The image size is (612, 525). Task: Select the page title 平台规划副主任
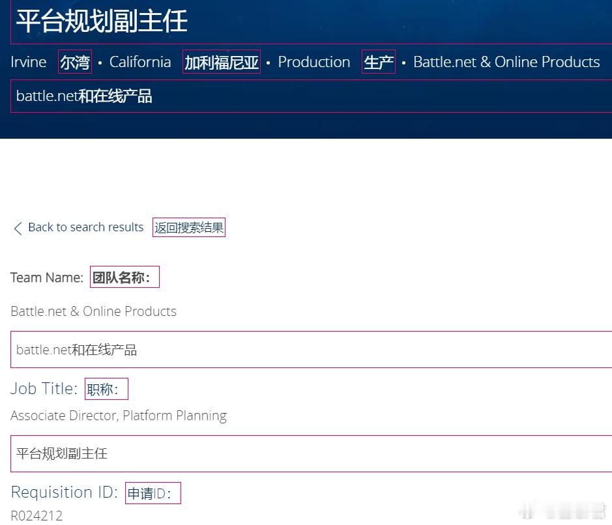point(102,21)
